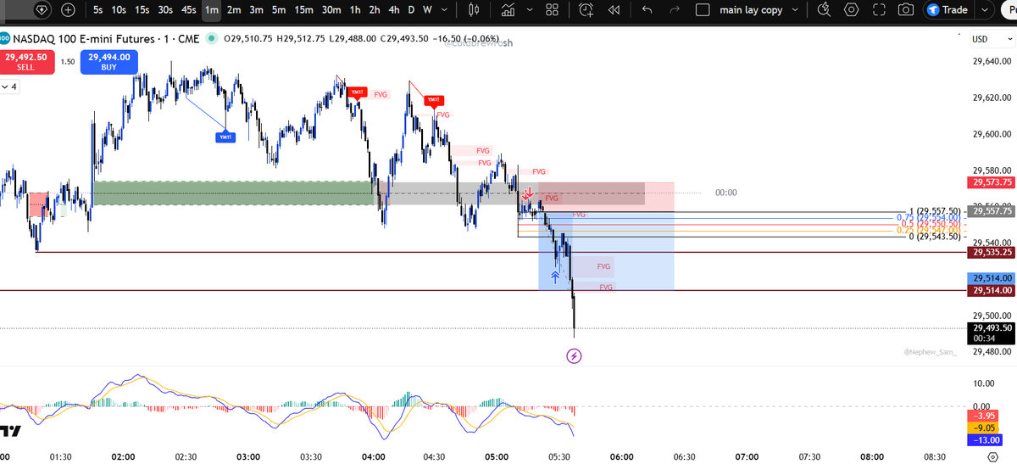Click the diamond premium icon in toolbar
The width and height of the screenshot is (1017, 464).
[x=42, y=10]
